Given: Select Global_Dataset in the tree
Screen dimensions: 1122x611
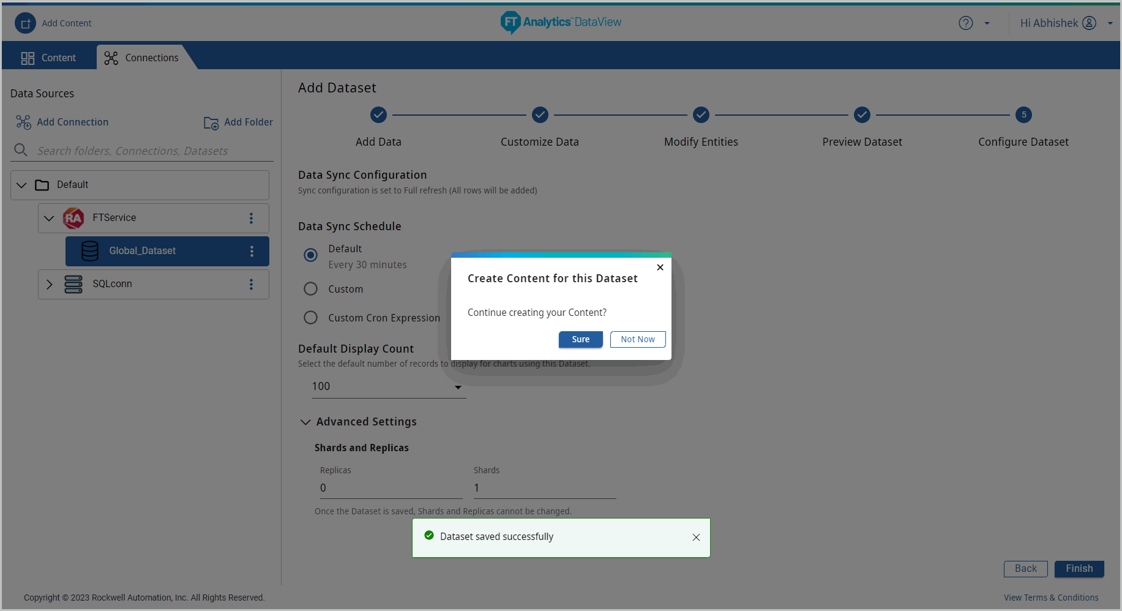Looking at the screenshot, I should (x=167, y=251).
